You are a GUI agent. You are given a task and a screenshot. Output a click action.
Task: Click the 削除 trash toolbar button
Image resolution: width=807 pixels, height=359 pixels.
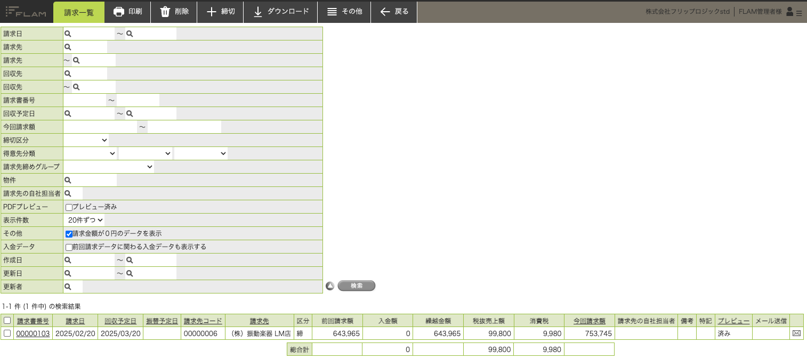pyautogui.click(x=174, y=12)
